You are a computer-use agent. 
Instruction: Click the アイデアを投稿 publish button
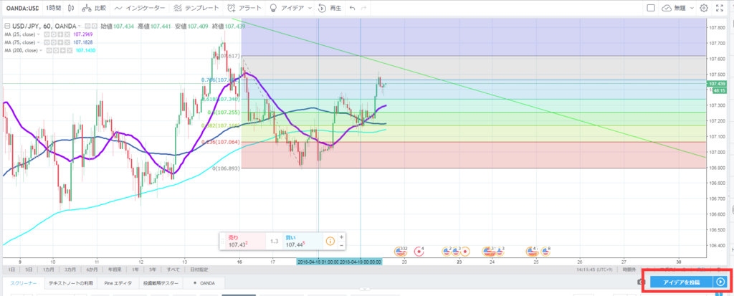[681, 282]
